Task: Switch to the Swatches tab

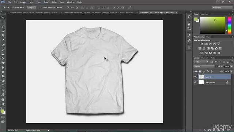Action: point(204,14)
